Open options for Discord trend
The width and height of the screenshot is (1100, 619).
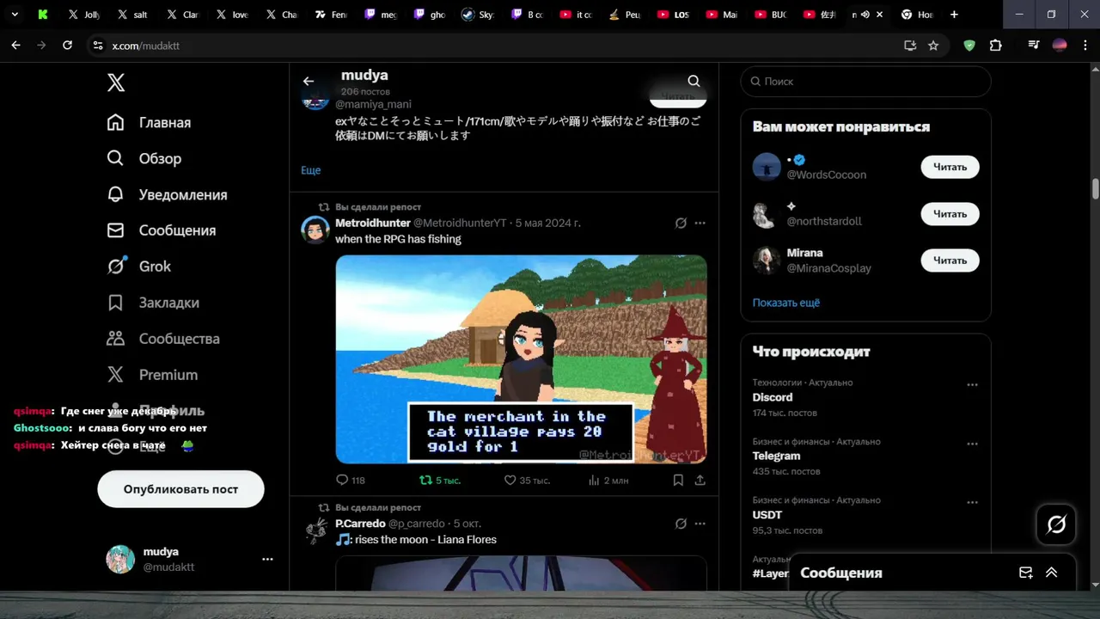pos(972,385)
